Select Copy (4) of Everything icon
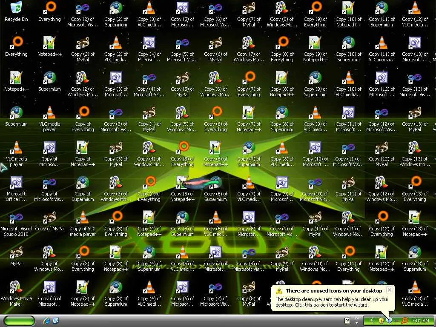Screen dimensions: 436x327 click(x=149, y=189)
